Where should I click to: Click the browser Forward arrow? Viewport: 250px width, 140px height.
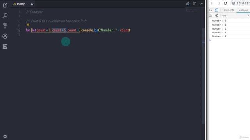[219, 3]
